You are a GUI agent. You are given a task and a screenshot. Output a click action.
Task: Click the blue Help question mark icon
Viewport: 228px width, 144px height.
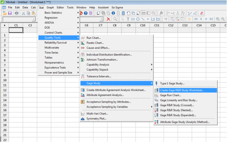(x=86, y=13)
